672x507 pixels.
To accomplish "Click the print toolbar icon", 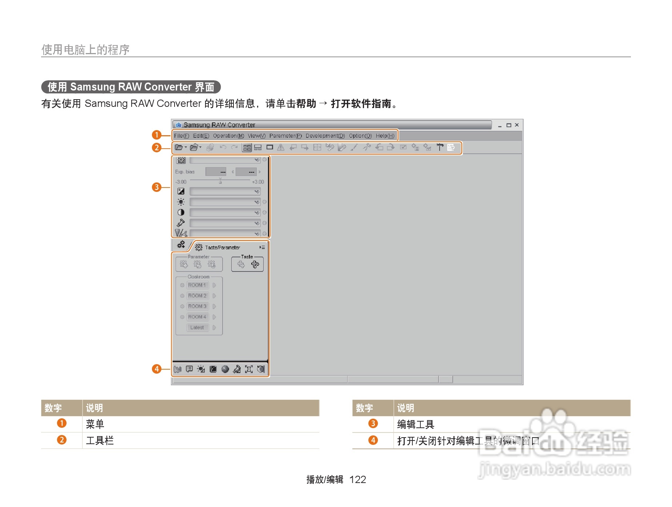I will (210, 148).
